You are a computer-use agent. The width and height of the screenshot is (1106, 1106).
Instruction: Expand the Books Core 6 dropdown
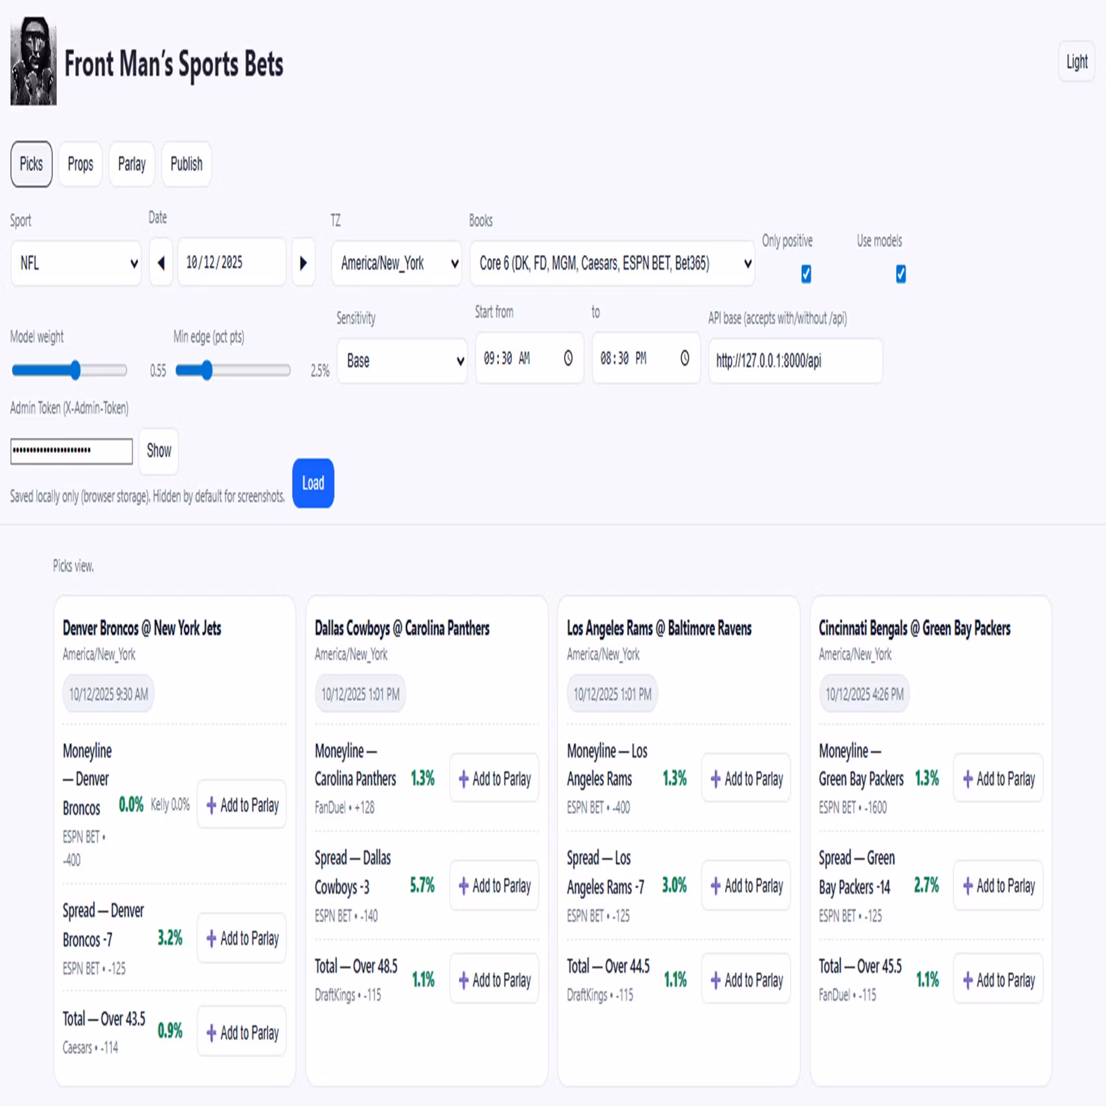(x=611, y=264)
